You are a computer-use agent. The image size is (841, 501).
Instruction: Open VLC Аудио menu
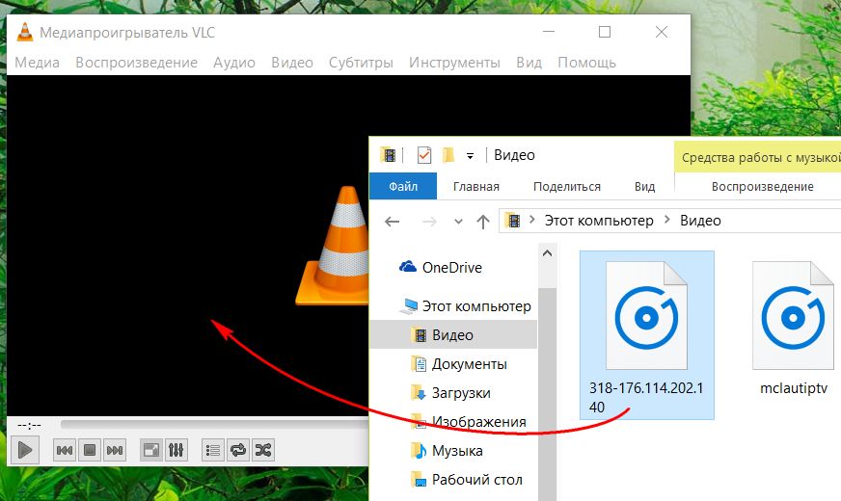click(x=234, y=63)
